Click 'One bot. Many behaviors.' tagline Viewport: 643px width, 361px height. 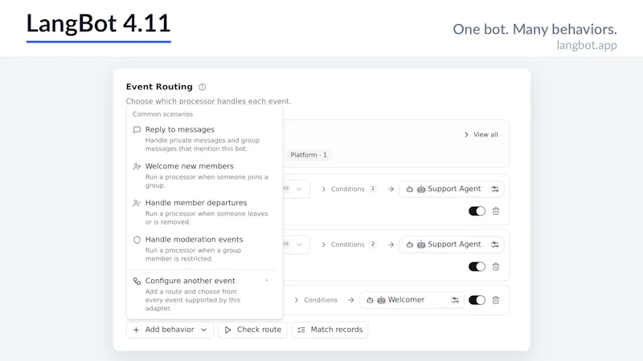[x=534, y=29]
